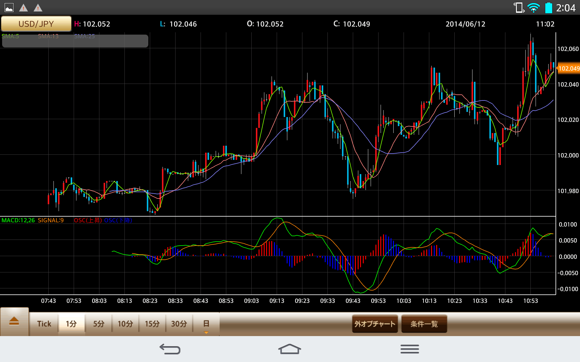
Task: Expand the 日 timeframe dropdown
Action: point(206,324)
